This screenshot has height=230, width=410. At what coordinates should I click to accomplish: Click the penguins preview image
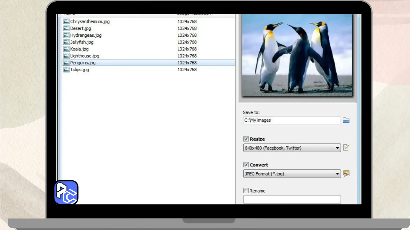[x=297, y=55]
